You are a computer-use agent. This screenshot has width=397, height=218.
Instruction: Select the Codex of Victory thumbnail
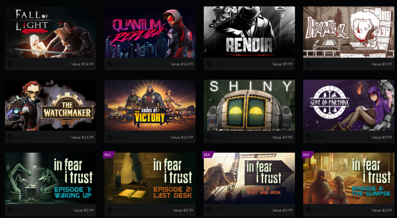[x=150, y=105]
